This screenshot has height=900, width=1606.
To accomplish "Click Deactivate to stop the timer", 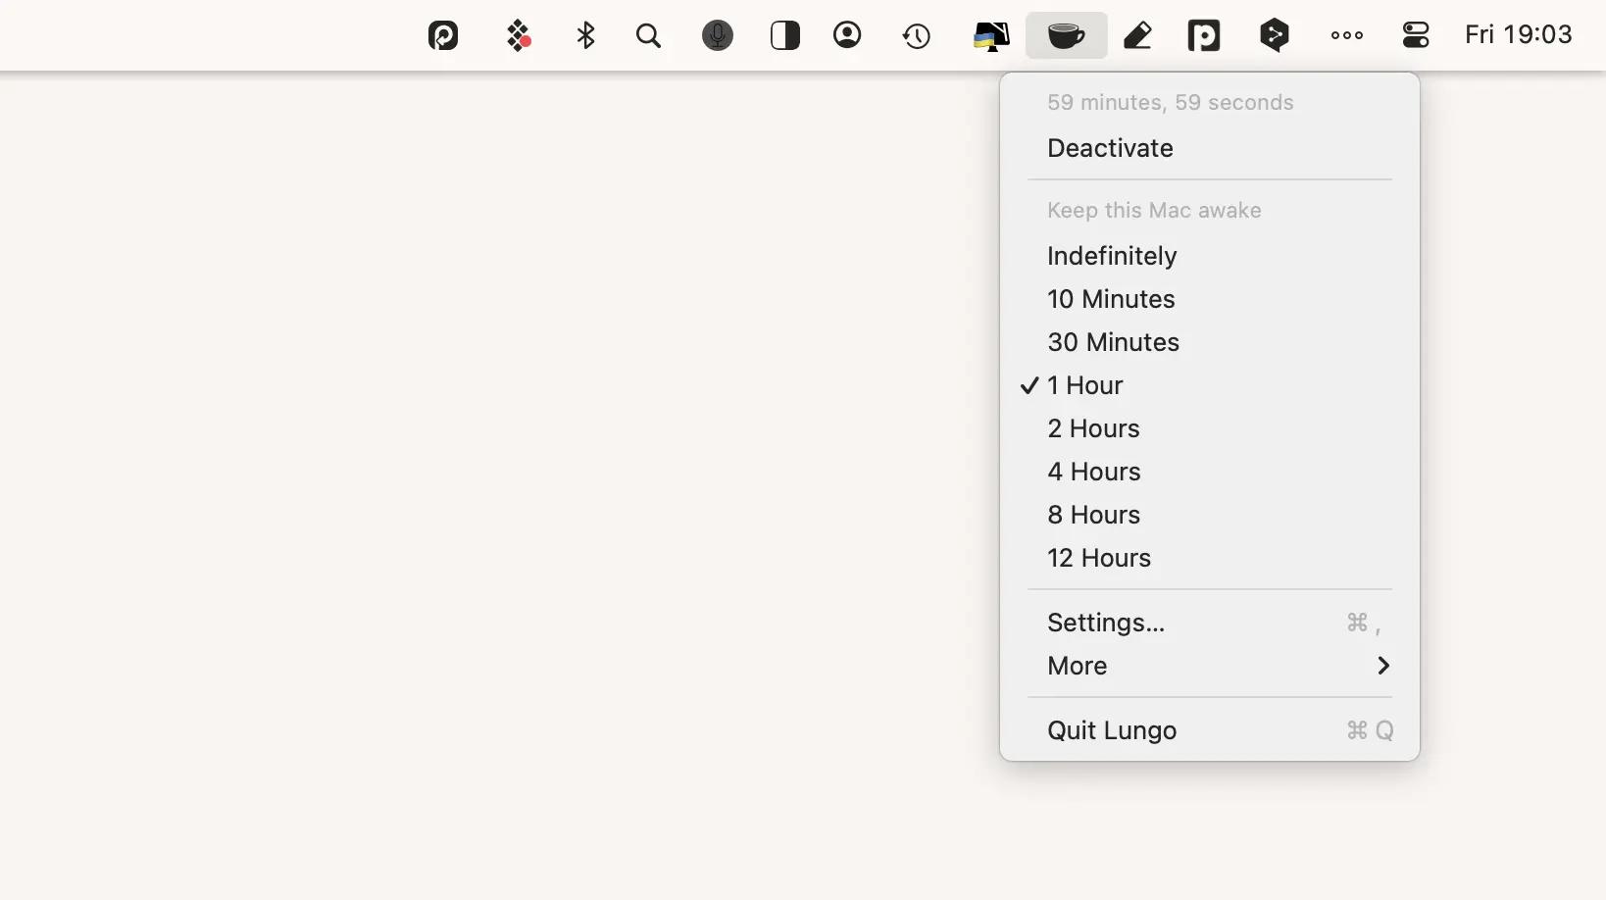I will tap(1109, 148).
